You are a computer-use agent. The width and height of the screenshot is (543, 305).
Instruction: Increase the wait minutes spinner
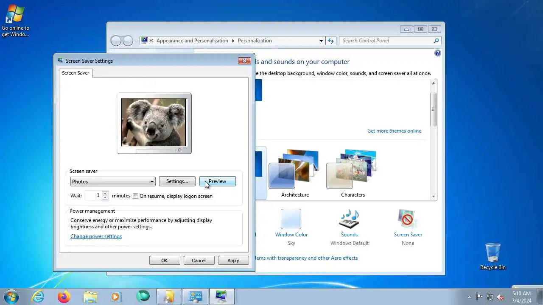[105, 193]
